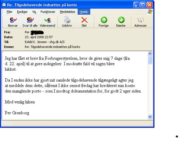Open the Adresser address book
The image size is (184, 147).
pyautogui.click(x=141, y=20)
